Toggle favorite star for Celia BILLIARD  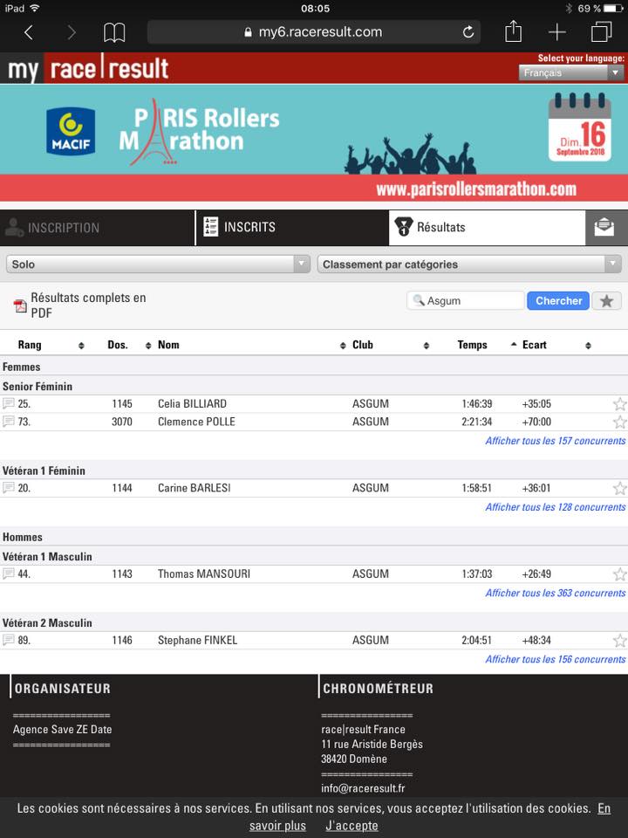[x=619, y=404]
